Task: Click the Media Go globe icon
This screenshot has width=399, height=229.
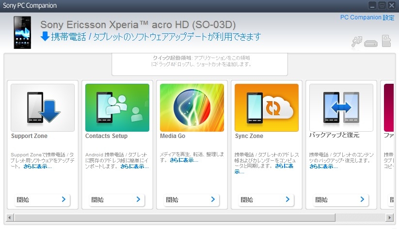Action: point(192,107)
